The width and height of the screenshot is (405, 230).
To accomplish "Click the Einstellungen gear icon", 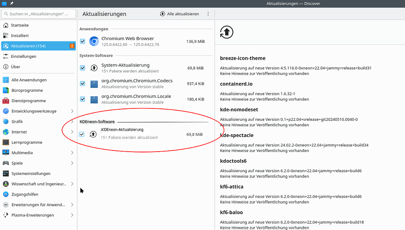I will pyautogui.click(x=5, y=56).
